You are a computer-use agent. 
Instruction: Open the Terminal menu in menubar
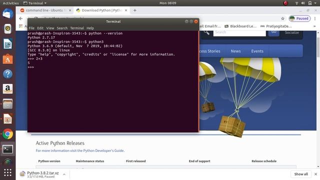pyautogui.click(x=77, y=28)
